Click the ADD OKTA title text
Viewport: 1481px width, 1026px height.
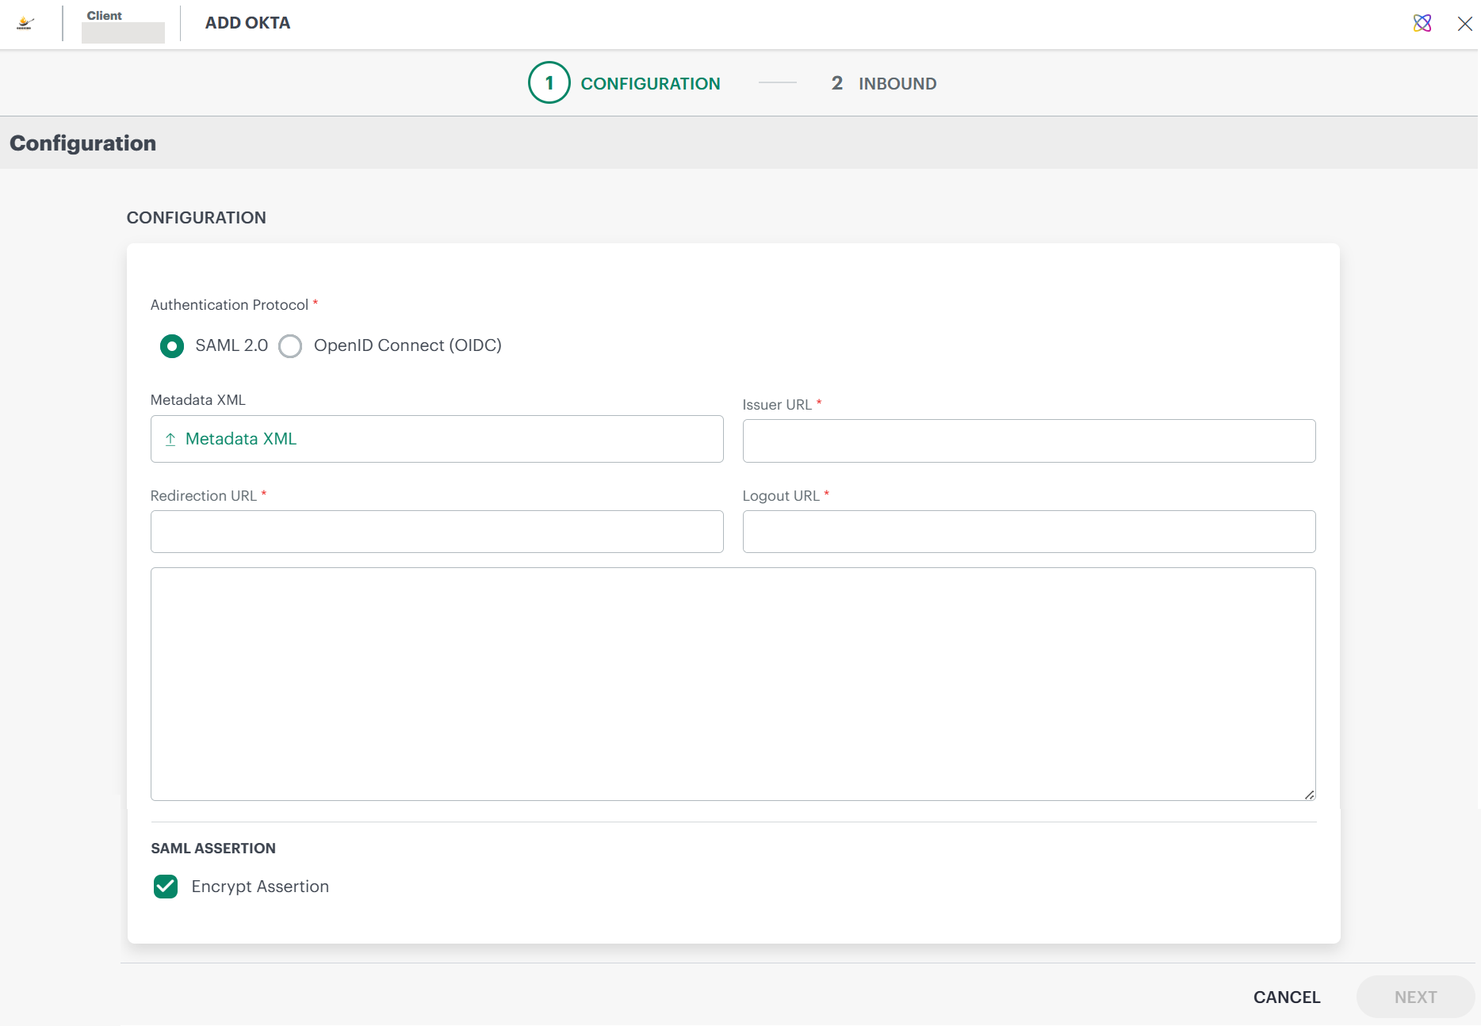pyautogui.click(x=247, y=23)
